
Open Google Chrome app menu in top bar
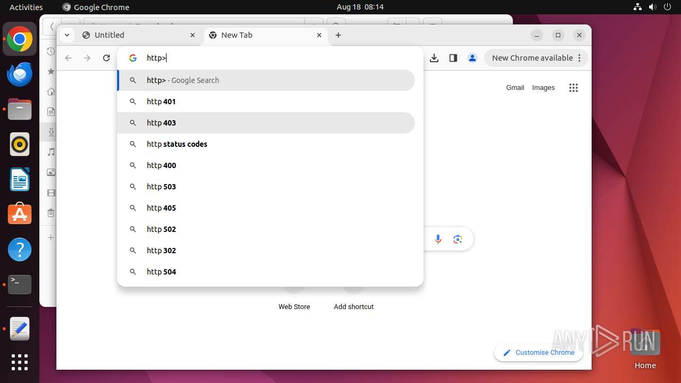point(96,7)
